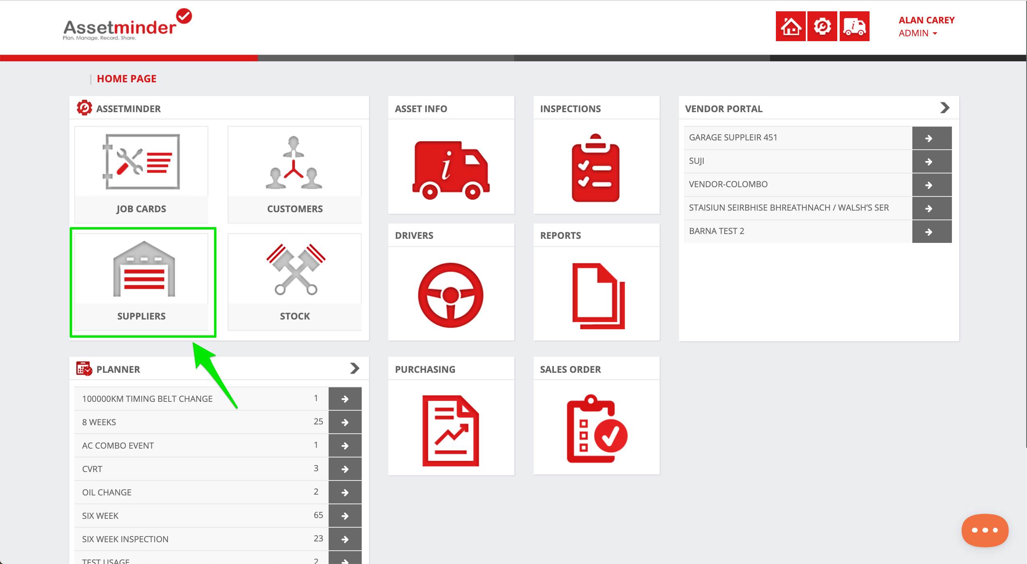Click the Home icon in header
The height and width of the screenshot is (564, 1027).
click(x=790, y=27)
